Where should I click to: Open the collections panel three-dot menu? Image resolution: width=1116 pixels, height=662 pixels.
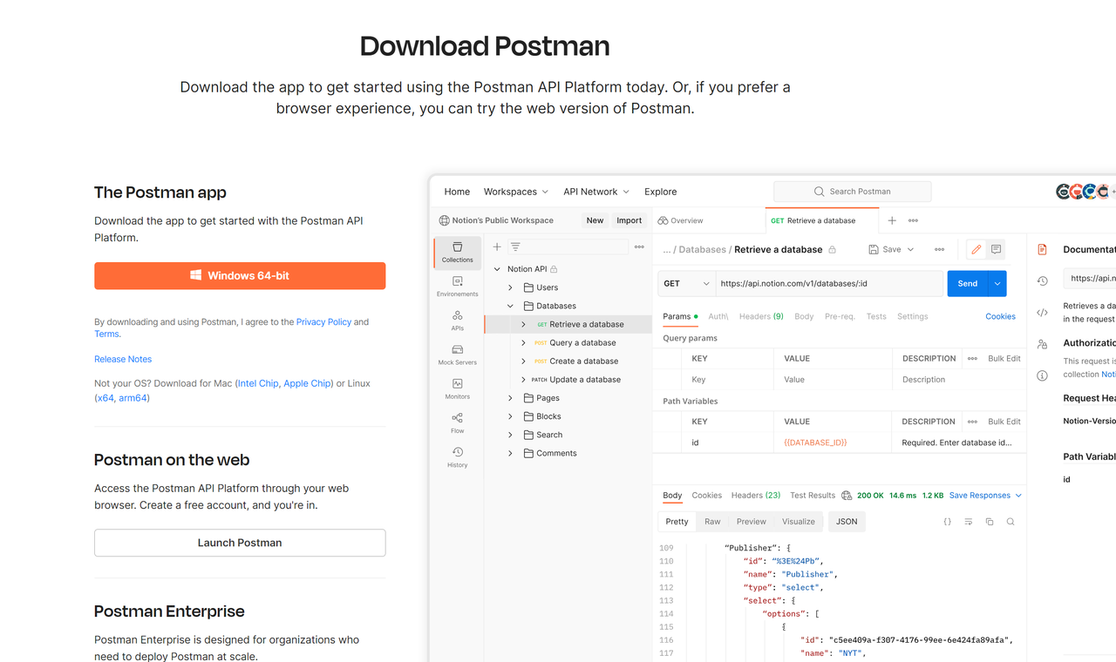(639, 247)
